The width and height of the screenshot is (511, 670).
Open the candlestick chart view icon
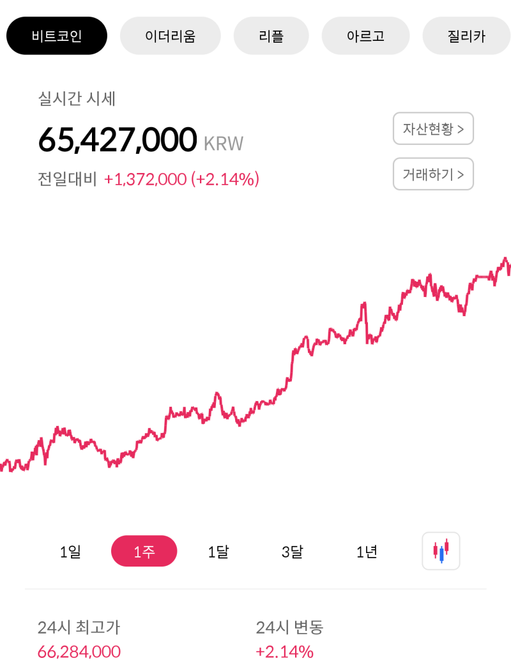(x=441, y=551)
